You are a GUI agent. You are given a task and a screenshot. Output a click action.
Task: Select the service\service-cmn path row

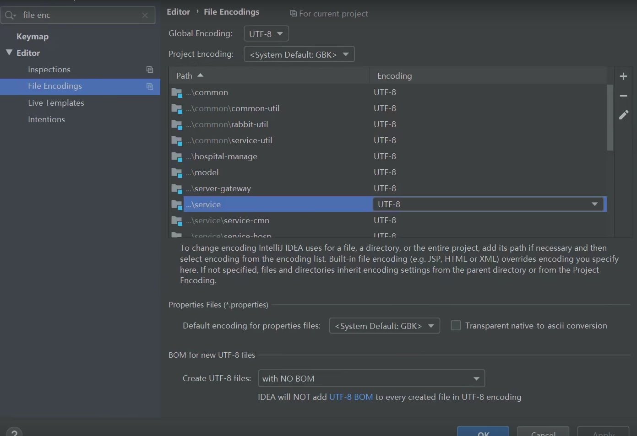(x=388, y=221)
